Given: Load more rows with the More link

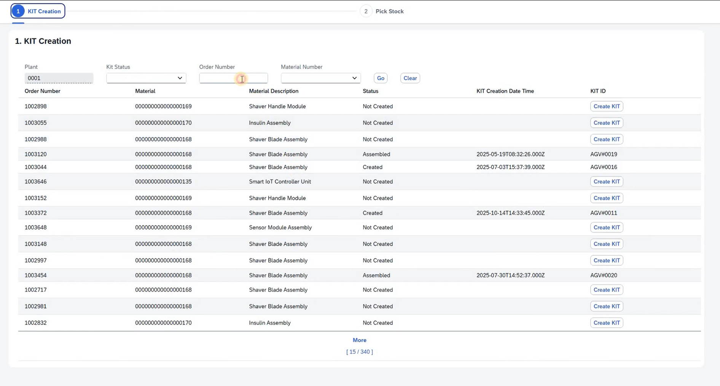Looking at the screenshot, I should (x=359, y=340).
